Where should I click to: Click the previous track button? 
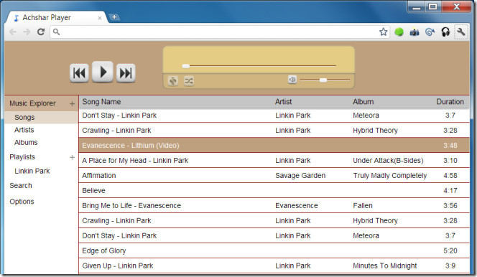pos(80,73)
